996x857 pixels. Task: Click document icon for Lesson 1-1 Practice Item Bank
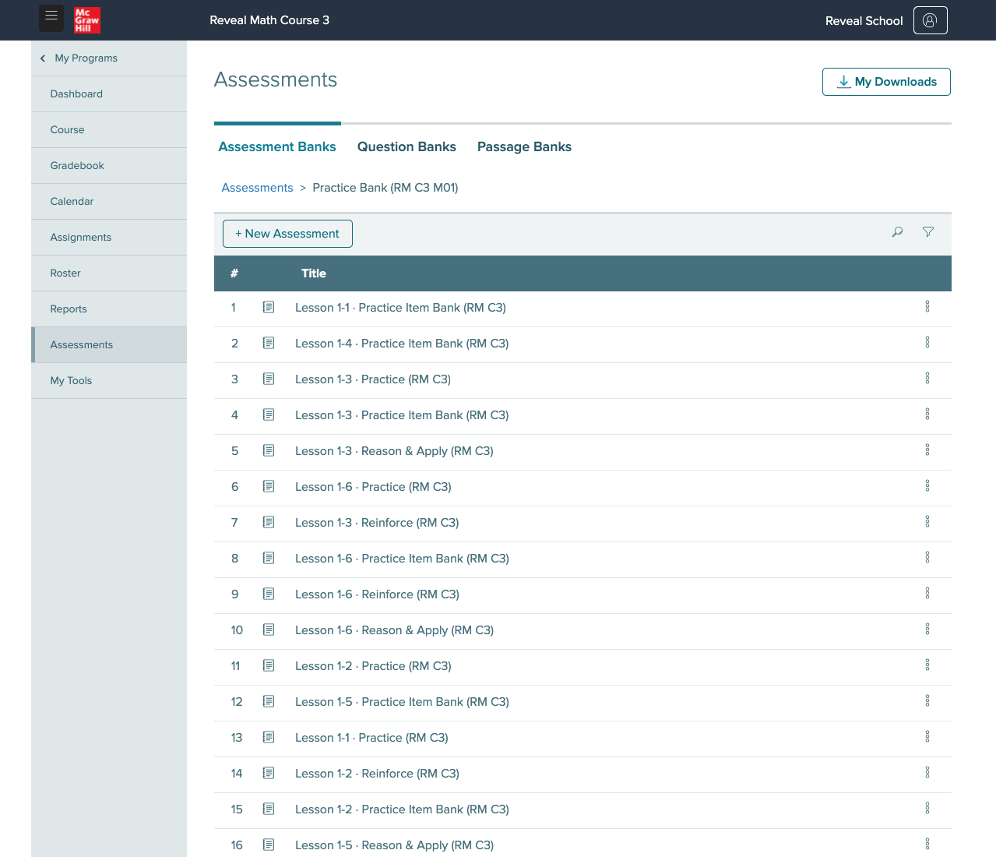tap(269, 308)
